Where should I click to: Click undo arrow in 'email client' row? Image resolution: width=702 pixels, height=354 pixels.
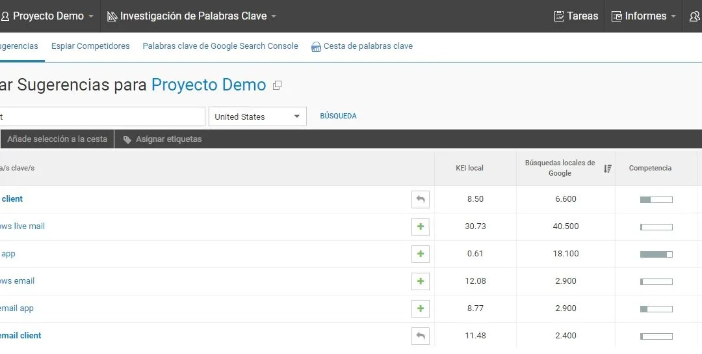(421, 336)
